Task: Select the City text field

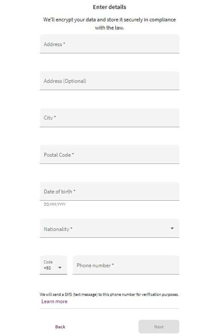Action: click(x=109, y=117)
